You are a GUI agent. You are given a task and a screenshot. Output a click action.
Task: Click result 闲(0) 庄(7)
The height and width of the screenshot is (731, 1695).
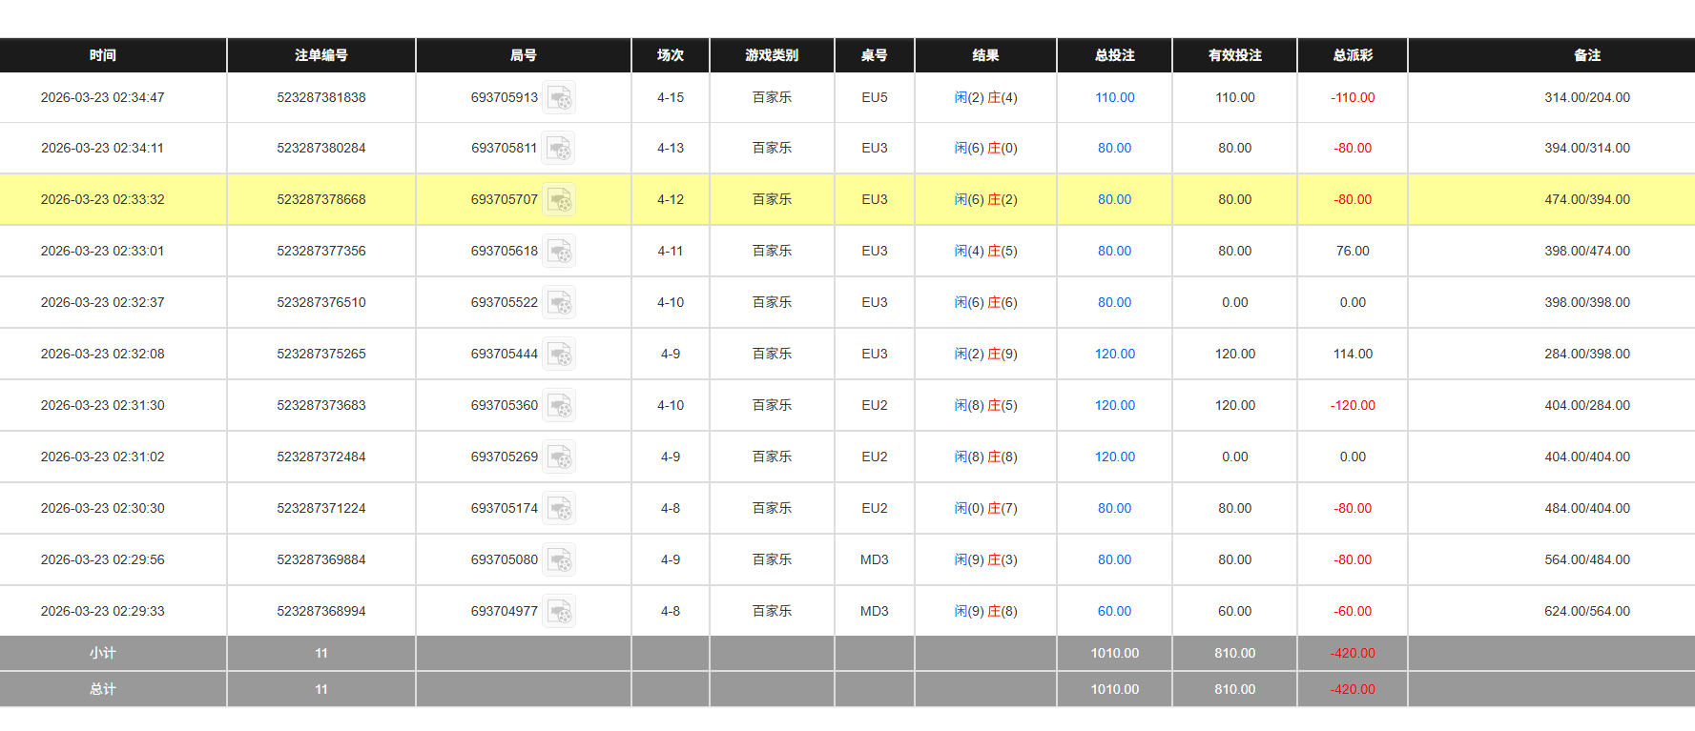(985, 508)
